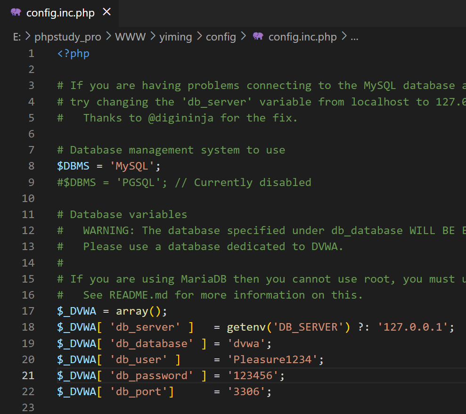Close the config.inc.php editor tab
466x414 pixels.
coord(107,12)
